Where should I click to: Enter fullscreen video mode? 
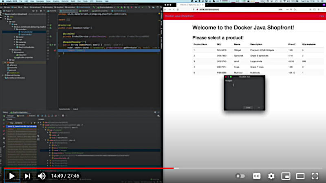click(x=315, y=176)
